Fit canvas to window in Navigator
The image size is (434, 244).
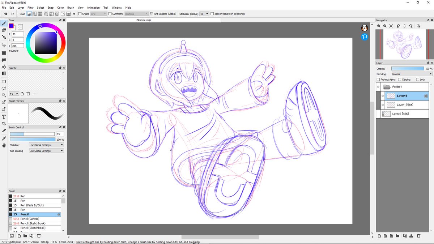tap(392, 26)
